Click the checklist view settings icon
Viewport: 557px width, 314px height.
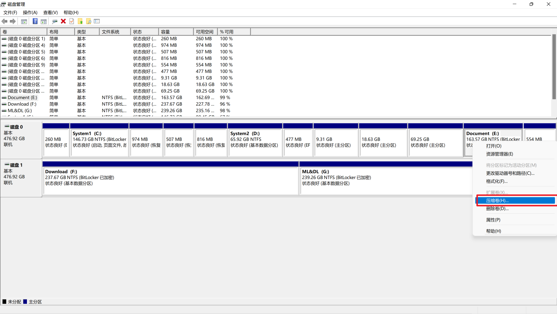97,21
